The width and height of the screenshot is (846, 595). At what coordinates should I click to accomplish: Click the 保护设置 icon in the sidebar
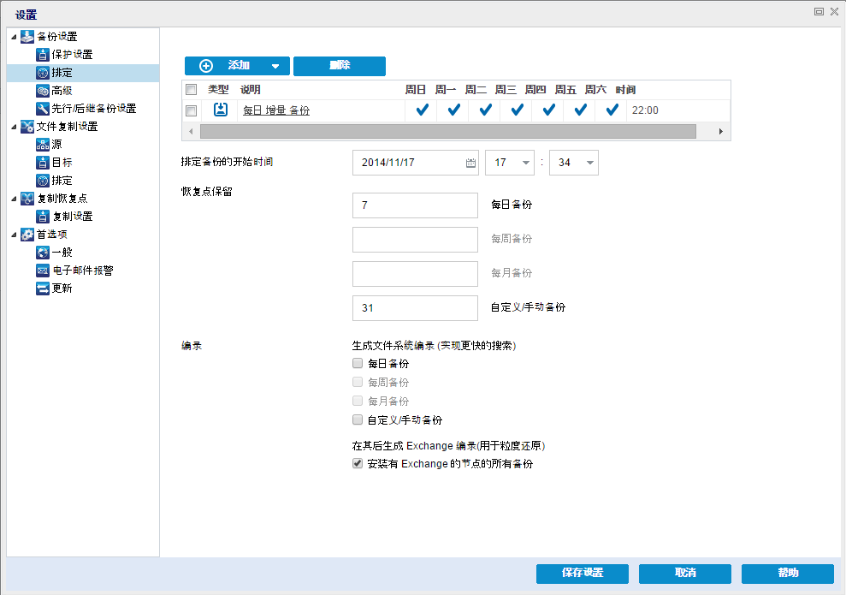(43, 55)
